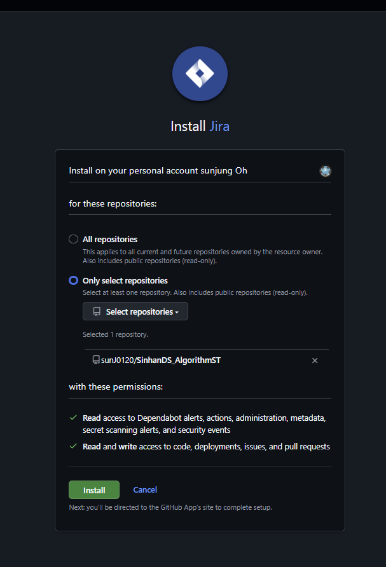The image size is (386, 567).
Task: Click the checkmark beside Read and write access
Action: tap(73, 446)
